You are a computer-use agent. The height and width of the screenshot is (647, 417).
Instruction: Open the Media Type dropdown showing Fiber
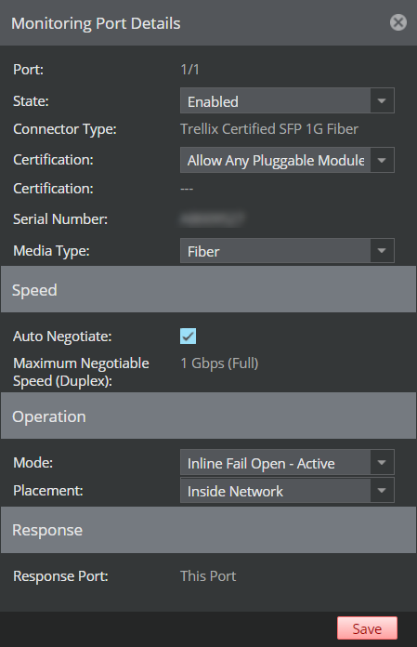[x=287, y=251]
